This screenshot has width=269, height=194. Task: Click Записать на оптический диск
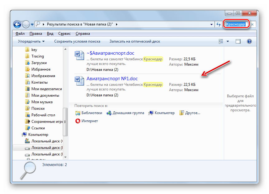tap(134, 41)
